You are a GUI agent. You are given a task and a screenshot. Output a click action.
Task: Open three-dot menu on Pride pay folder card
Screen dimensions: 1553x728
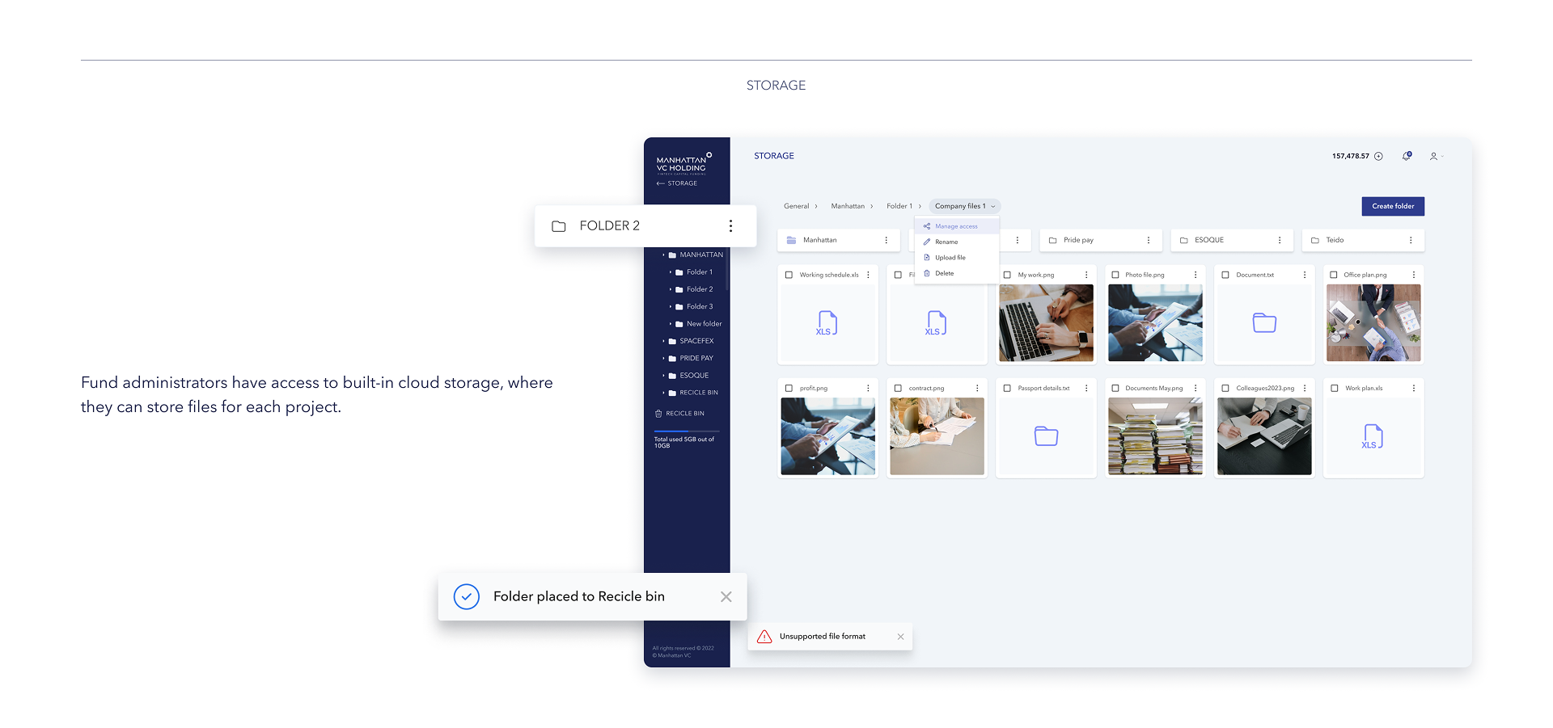1149,240
